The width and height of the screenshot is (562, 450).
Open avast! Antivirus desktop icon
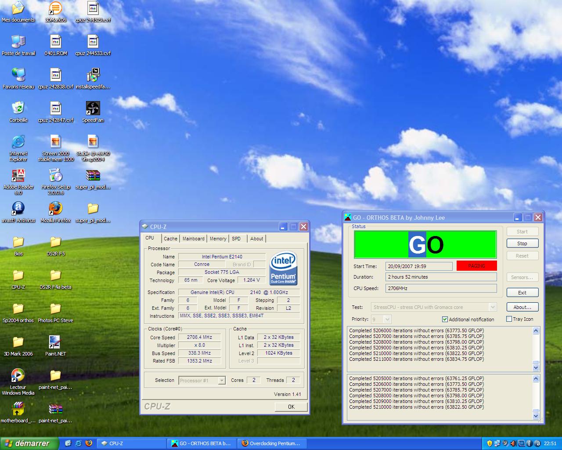click(x=18, y=209)
